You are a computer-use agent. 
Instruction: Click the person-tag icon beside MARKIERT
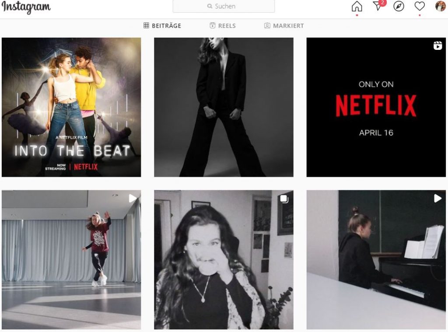pyautogui.click(x=266, y=26)
